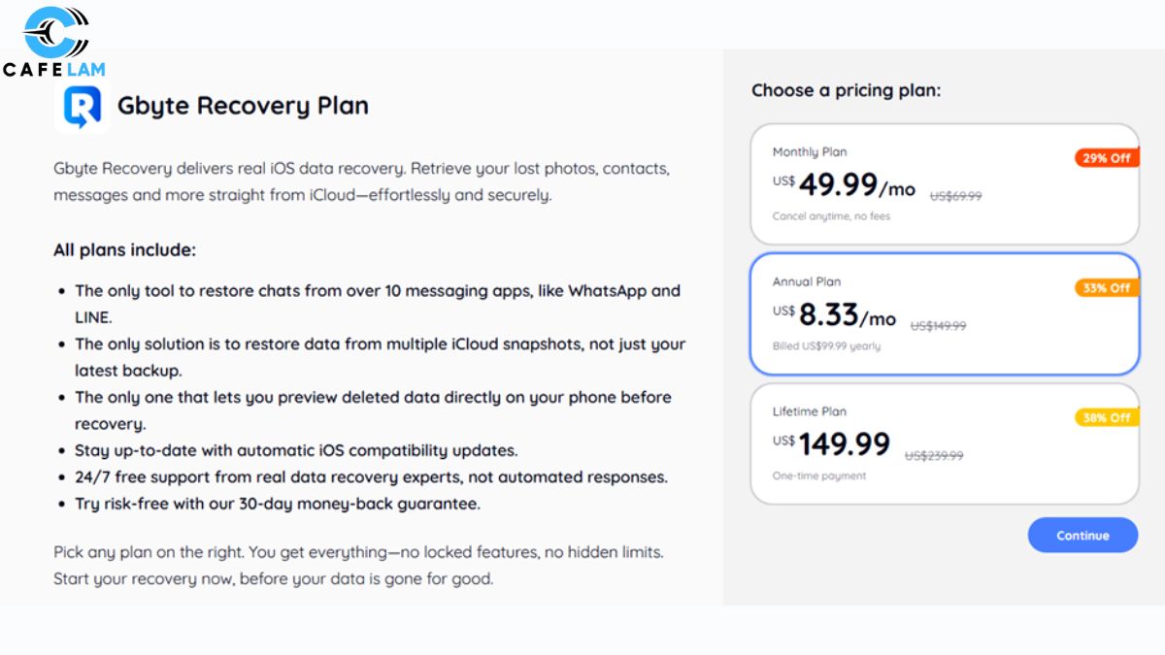1165x655 pixels.
Task: Click the crossed-out US$69.99 price
Action: click(x=955, y=196)
